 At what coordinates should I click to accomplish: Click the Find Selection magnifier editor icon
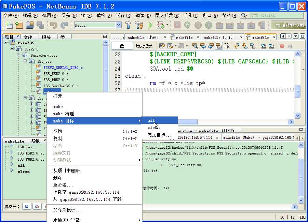(x=195, y=46)
